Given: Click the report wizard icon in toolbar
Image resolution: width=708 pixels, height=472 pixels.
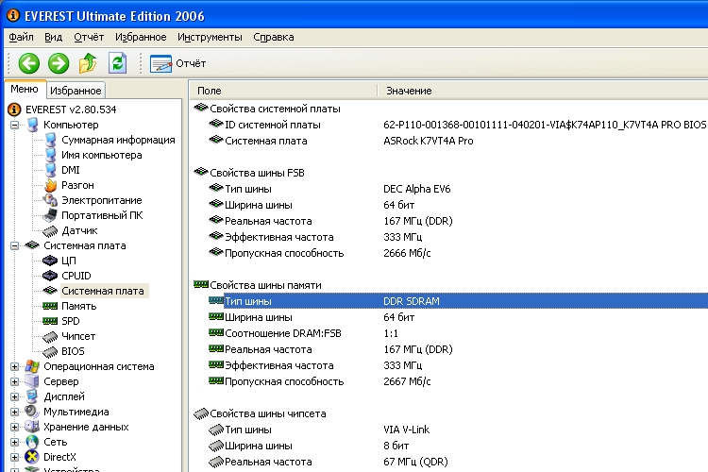Looking at the screenshot, I should coord(160,63).
